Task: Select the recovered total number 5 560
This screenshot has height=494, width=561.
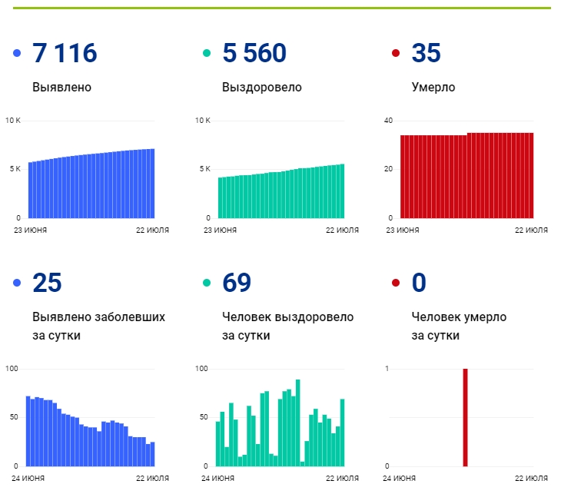Action: (x=254, y=54)
